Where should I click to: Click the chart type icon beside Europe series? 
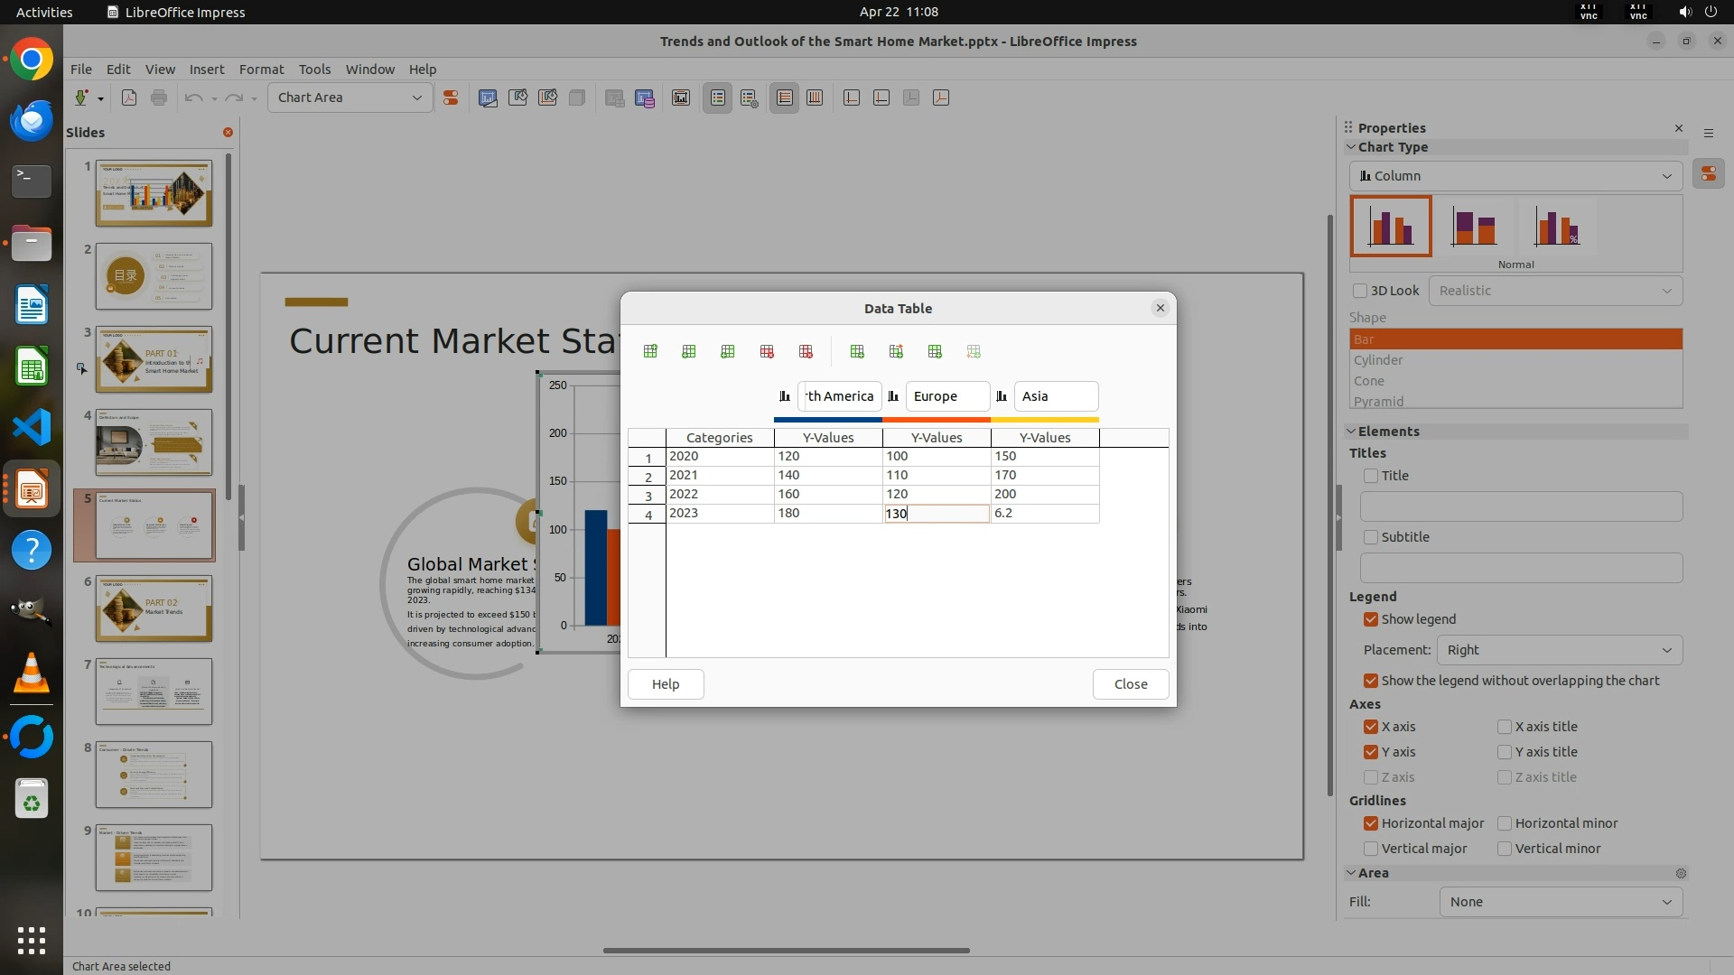893,396
